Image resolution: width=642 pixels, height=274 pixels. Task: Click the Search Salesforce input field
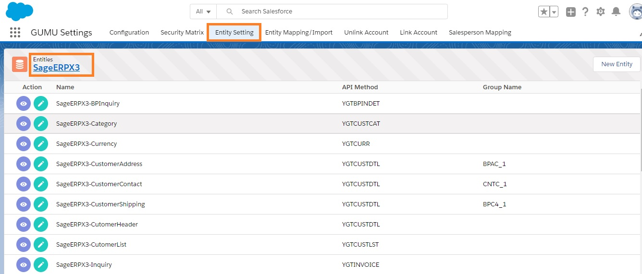tap(332, 12)
